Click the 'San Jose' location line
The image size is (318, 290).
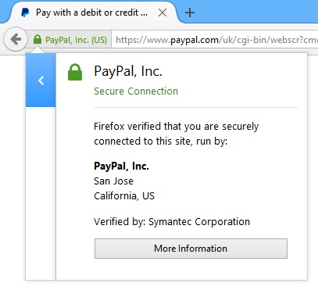click(113, 181)
